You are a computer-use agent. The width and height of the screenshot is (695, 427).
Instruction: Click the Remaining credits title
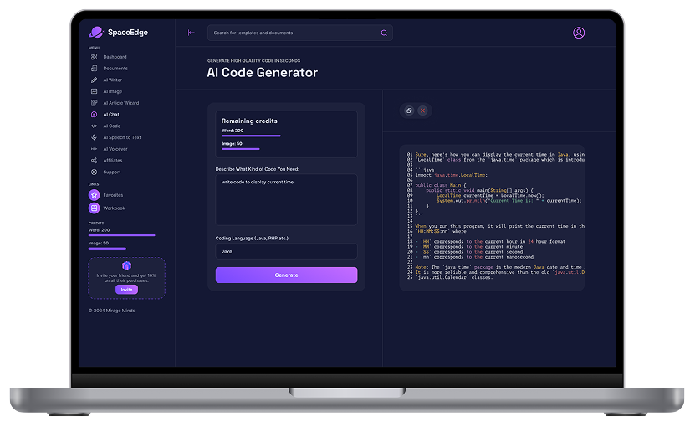pos(249,121)
